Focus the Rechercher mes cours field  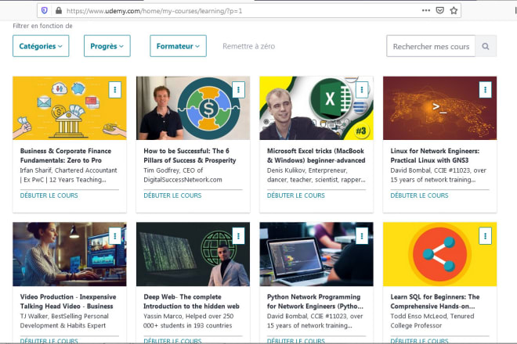pyautogui.click(x=431, y=46)
